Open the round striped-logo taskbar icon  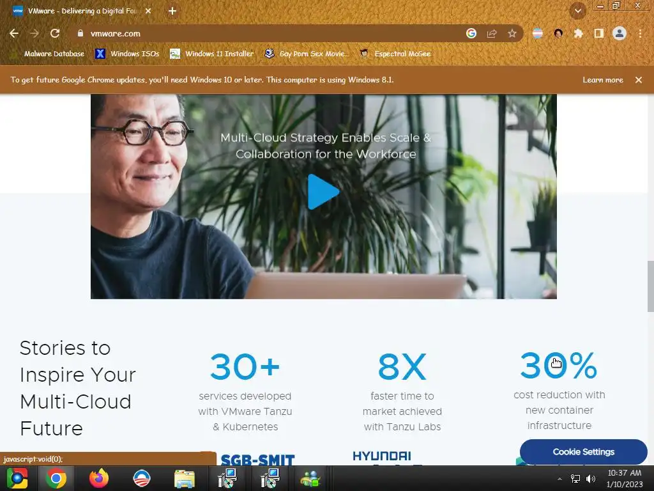tap(141, 478)
